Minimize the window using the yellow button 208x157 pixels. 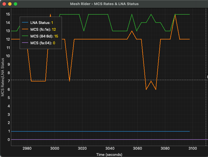tap(10, 4)
